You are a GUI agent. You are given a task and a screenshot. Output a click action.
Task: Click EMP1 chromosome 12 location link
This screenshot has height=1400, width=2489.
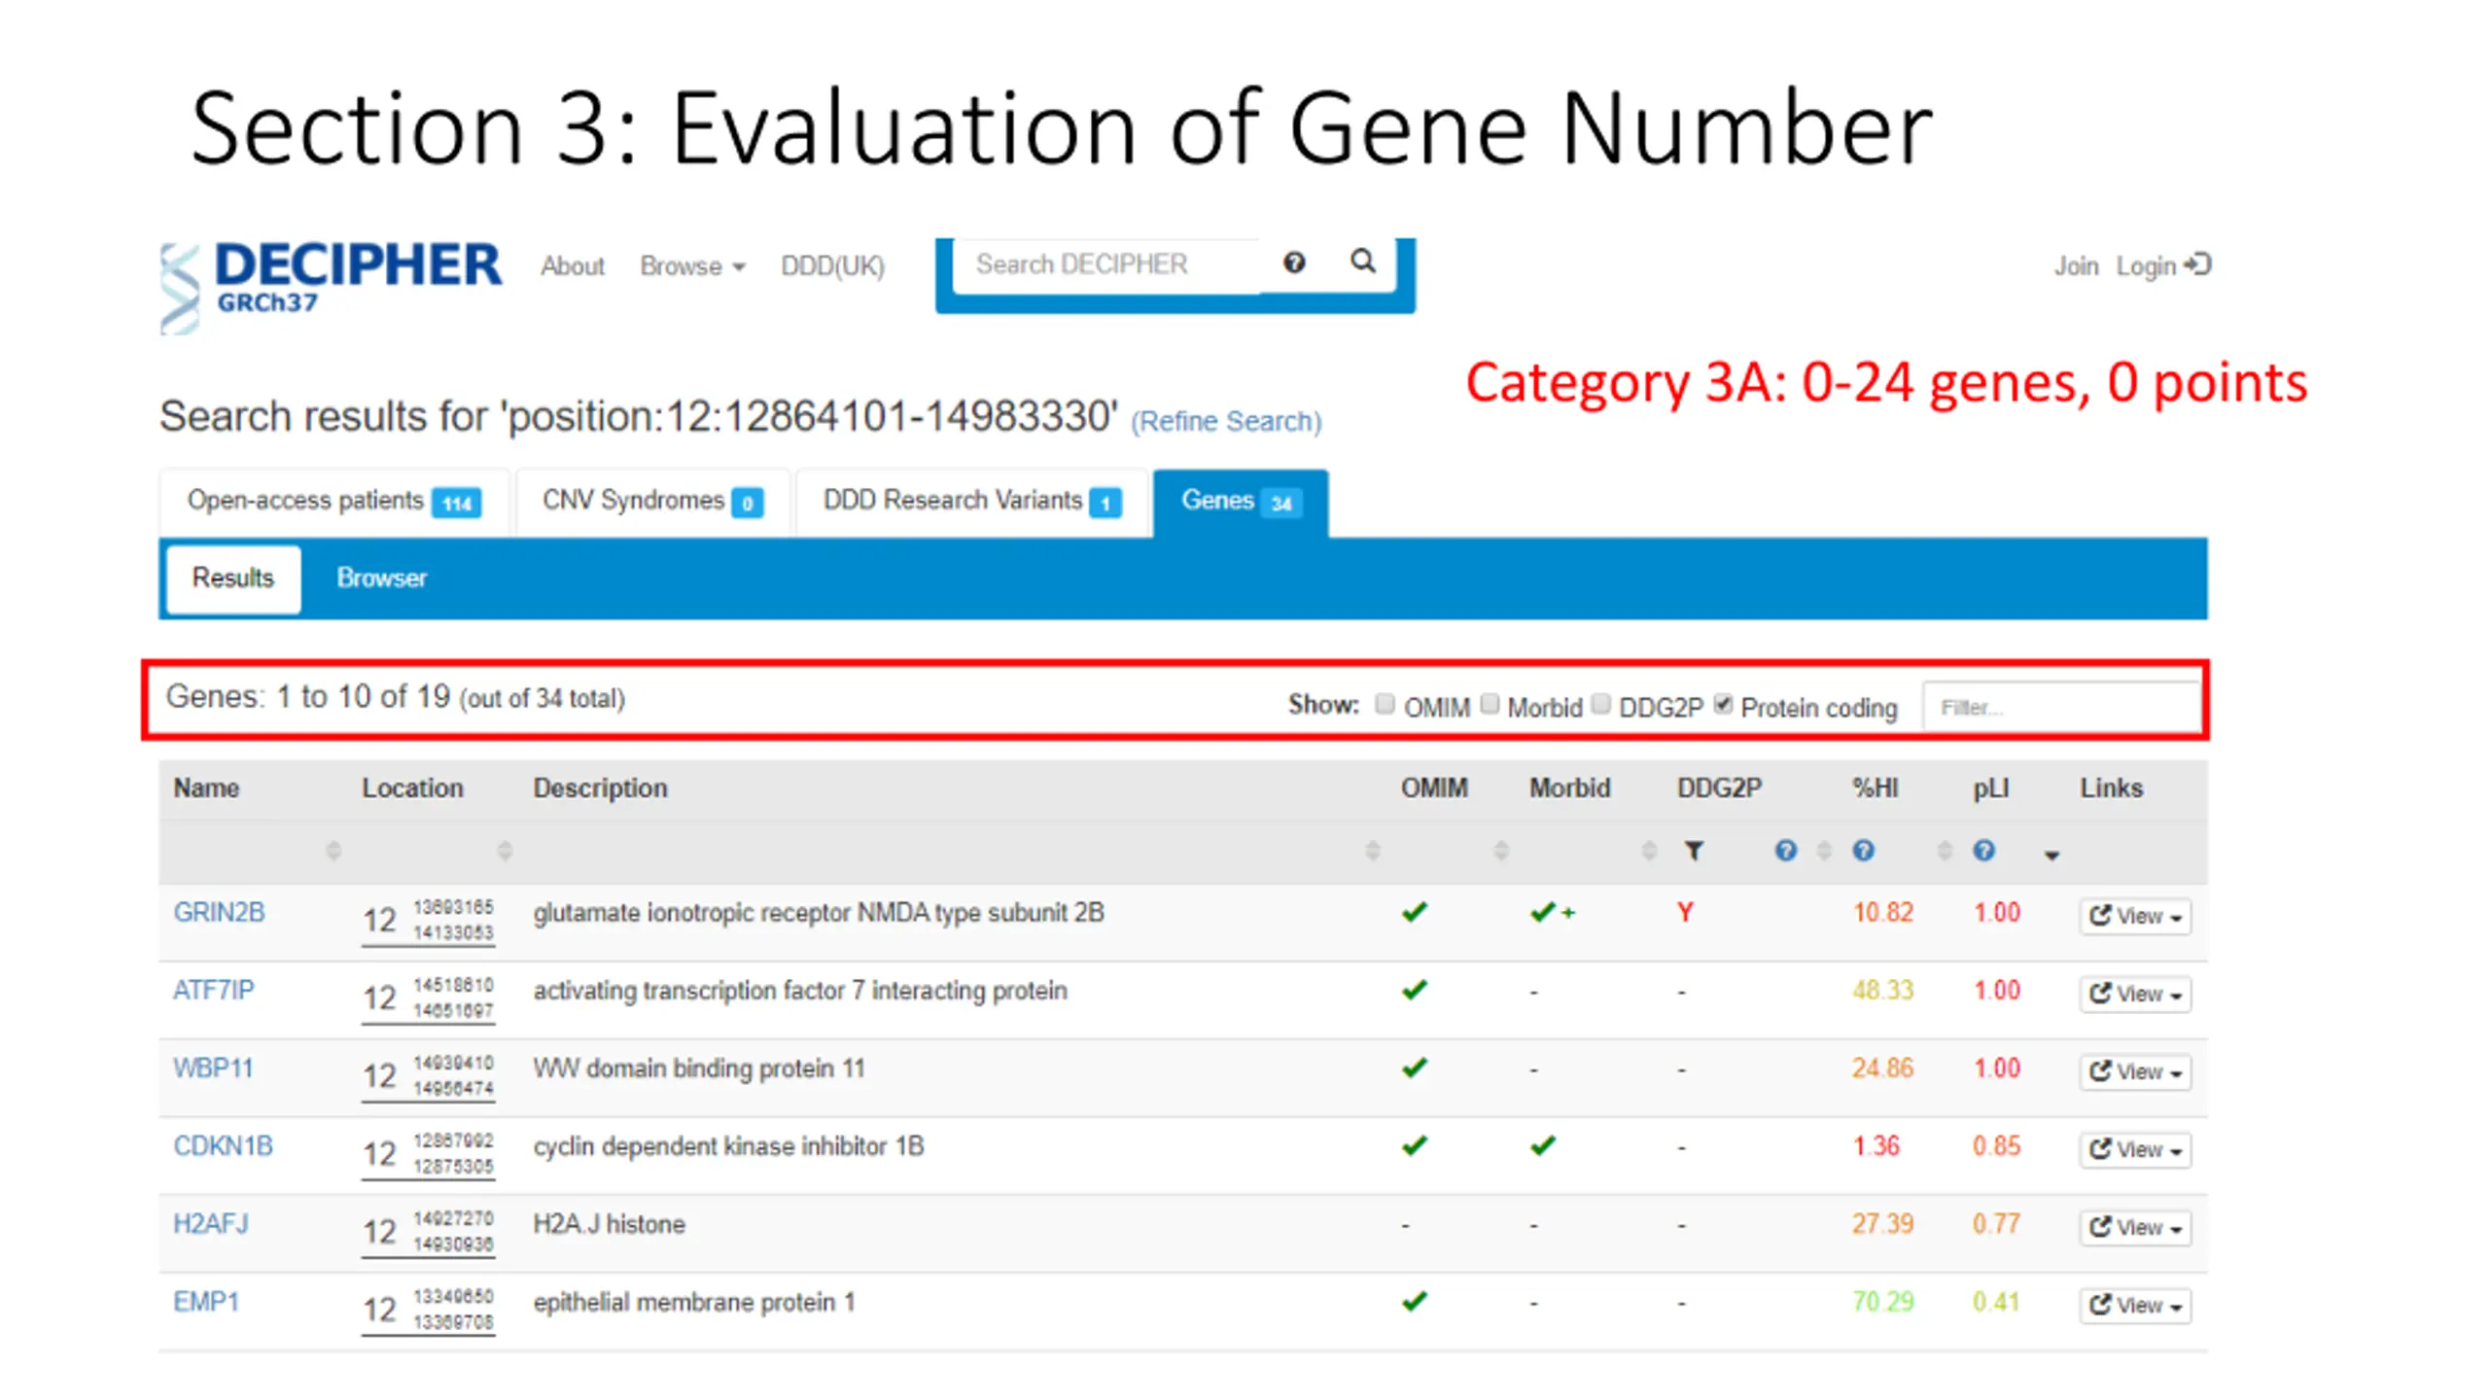pos(428,1309)
